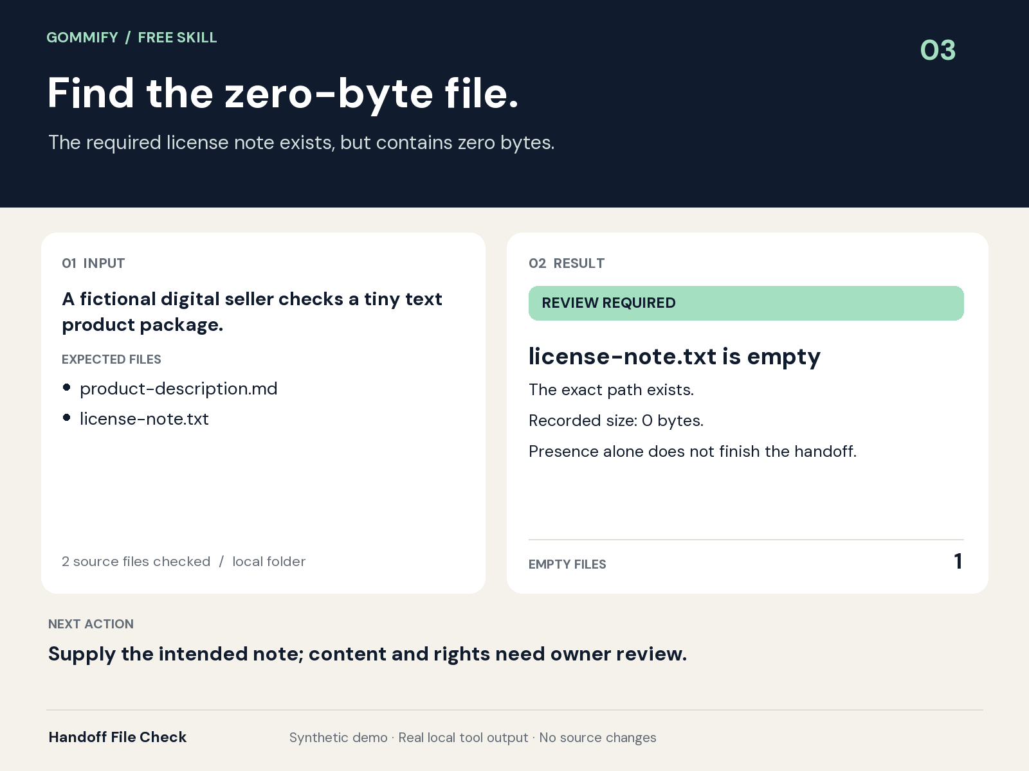This screenshot has width=1029, height=771.
Task: Click the fictional digital seller description
Action: [252, 312]
